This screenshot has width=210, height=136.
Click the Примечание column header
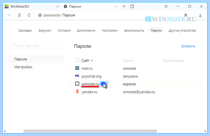174,61
